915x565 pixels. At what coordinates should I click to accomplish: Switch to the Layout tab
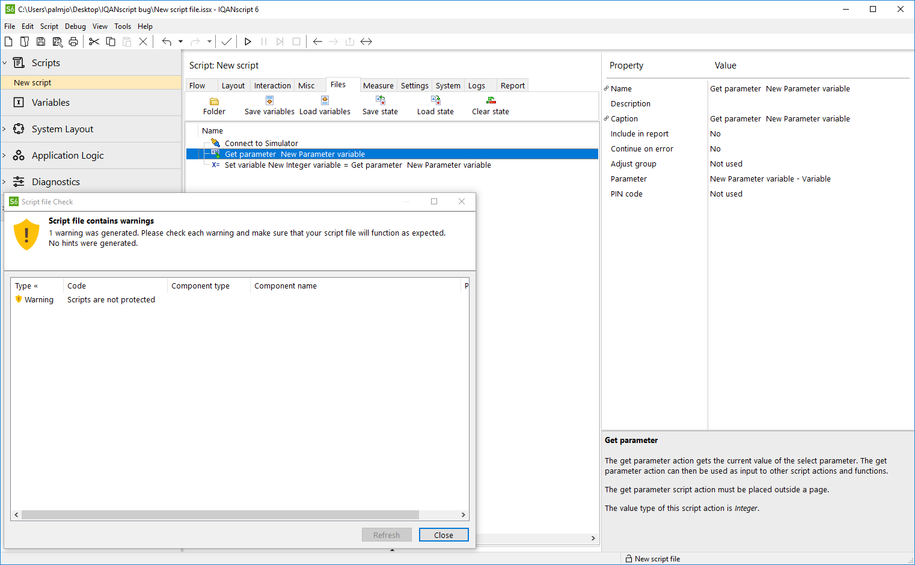pyautogui.click(x=233, y=86)
